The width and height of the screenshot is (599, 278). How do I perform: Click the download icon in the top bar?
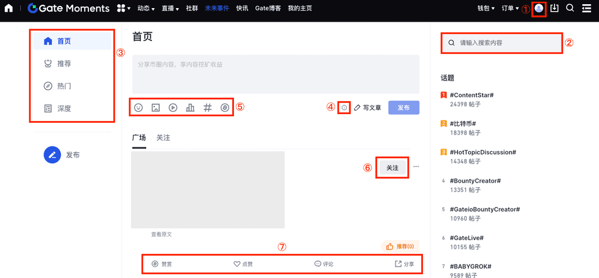[555, 8]
